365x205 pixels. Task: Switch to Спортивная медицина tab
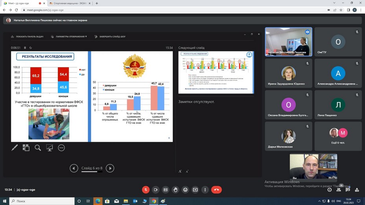click(x=70, y=3)
